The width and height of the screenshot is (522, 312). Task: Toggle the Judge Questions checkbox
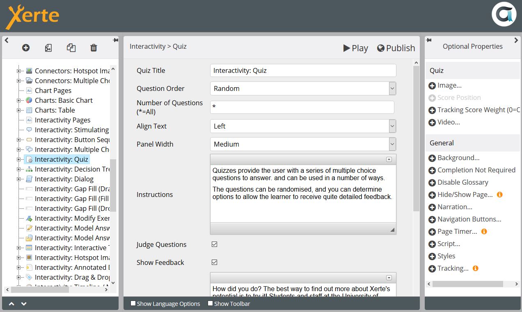coord(214,244)
